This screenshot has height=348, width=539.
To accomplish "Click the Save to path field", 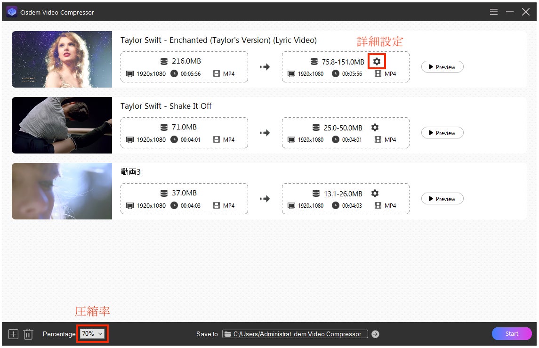I will (x=295, y=334).
